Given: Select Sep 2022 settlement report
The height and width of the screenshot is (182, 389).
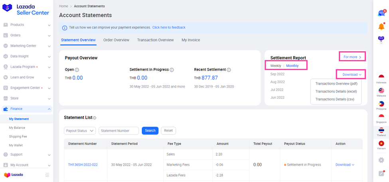Looking at the screenshot, I should pyautogui.click(x=277, y=74).
